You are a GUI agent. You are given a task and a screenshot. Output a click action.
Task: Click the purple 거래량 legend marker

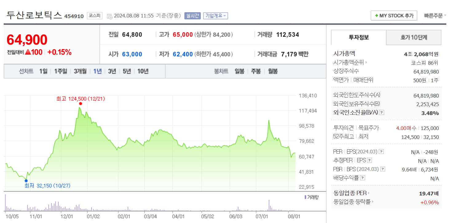tap(305, 197)
